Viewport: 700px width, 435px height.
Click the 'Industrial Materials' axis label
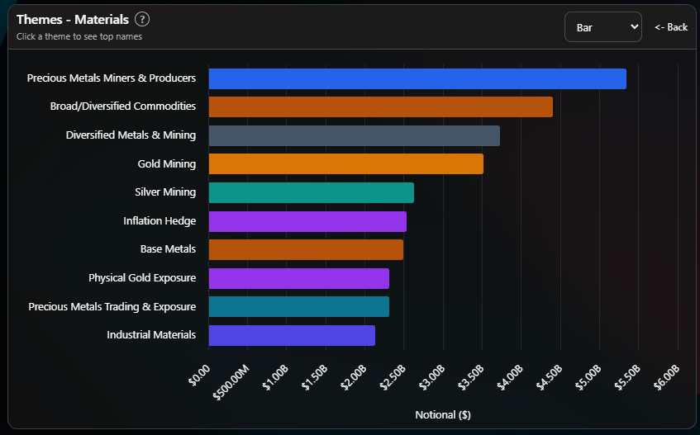click(151, 335)
